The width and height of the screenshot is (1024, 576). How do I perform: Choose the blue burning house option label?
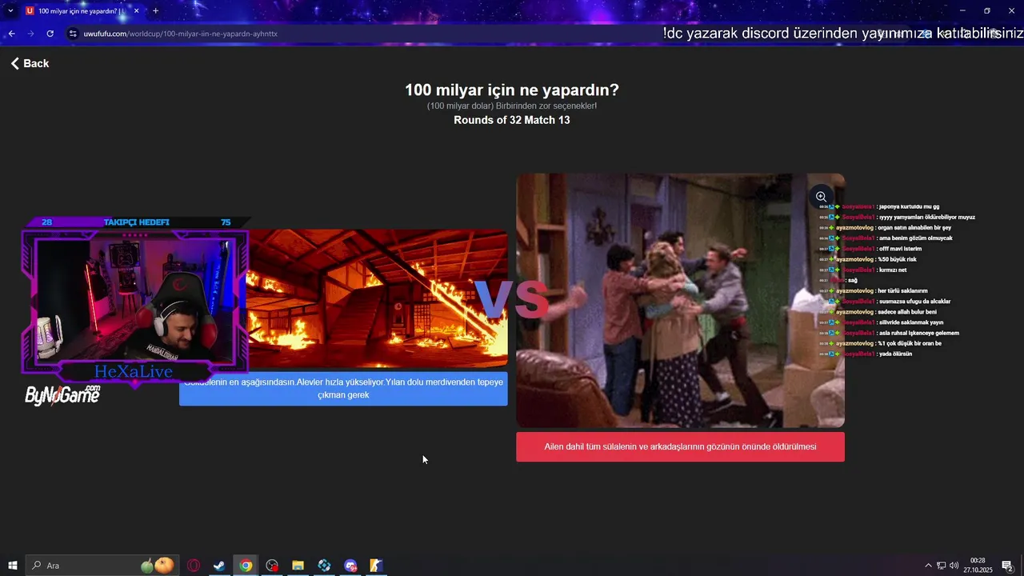(x=343, y=389)
